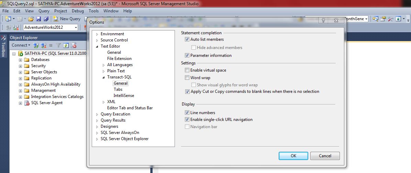
Task: Click the Stop icon in Object Explorer
Action: pyautogui.click(x=51, y=46)
